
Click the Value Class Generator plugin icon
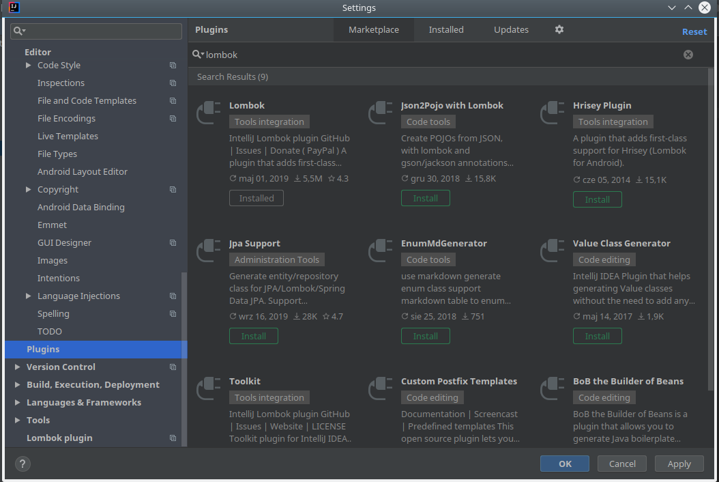[x=553, y=251]
